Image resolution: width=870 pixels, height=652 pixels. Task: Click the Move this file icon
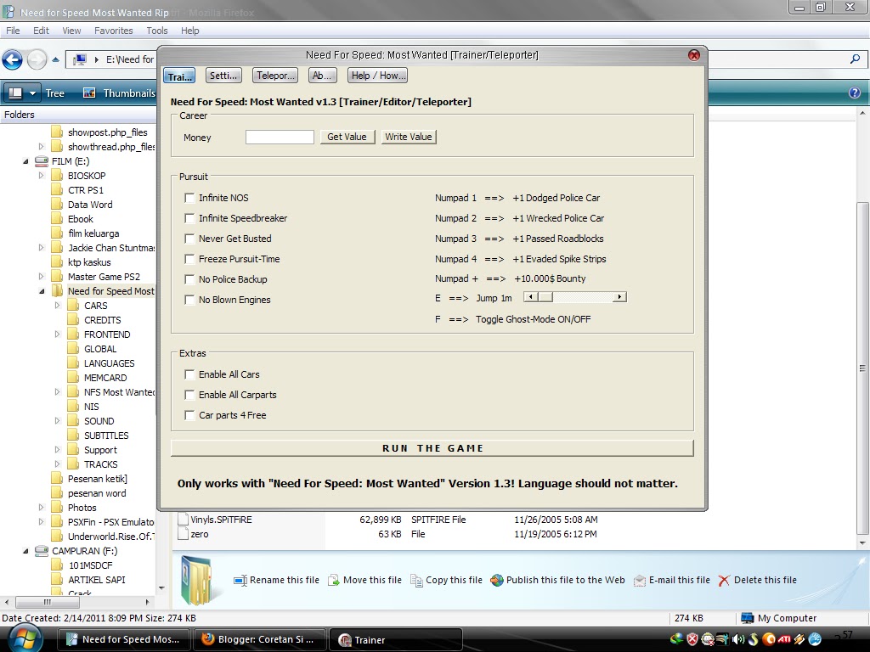pyautogui.click(x=333, y=581)
